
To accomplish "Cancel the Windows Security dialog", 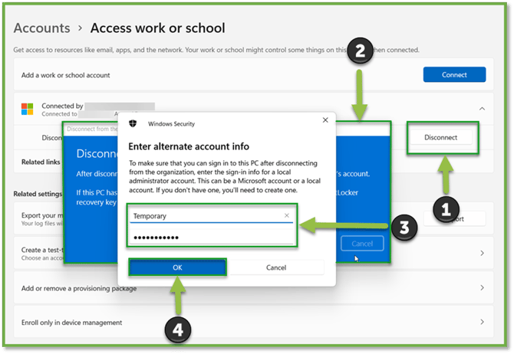I will (x=275, y=267).
